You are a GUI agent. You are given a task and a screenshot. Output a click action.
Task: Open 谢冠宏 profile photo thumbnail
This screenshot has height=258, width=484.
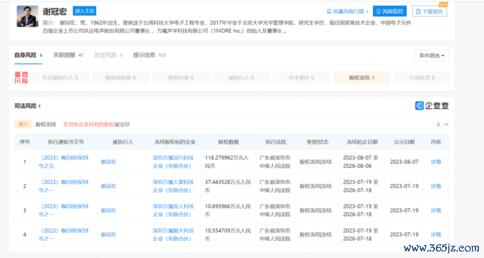click(x=27, y=16)
